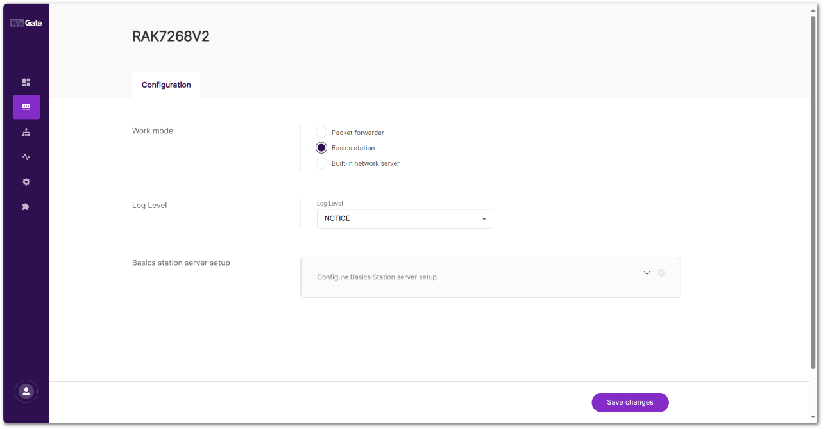823x429 pixels.
Task: Open the Network topology sidebar icon
Action: 26,133
